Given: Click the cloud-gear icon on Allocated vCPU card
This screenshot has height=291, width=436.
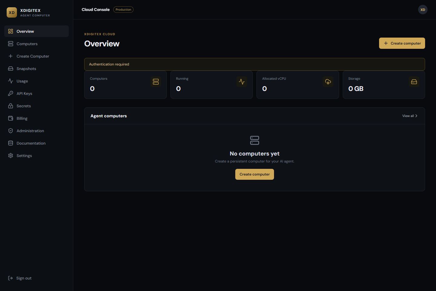Looking at the screenshot, I should (328, 82).
